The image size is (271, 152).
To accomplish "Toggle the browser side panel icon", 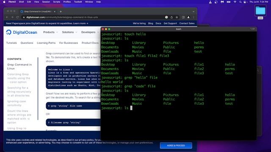I will tap(183, 17).
